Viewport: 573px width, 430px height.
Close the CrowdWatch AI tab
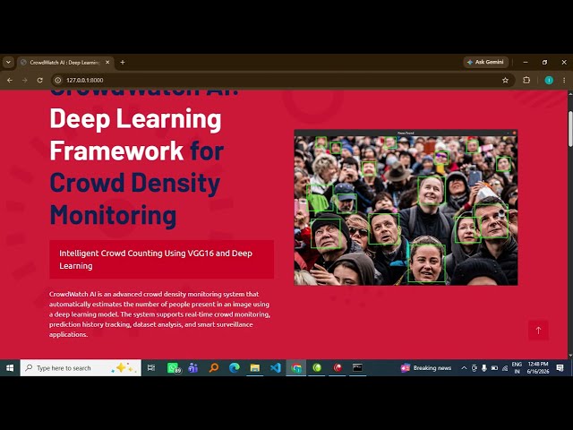[x=107, y=63]
